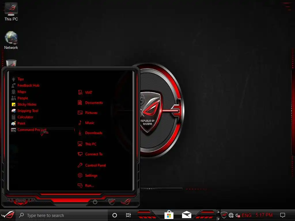Click the ROG eye logo in start menu footer
This screenshot has height=221, width=295.
(126, 202)
